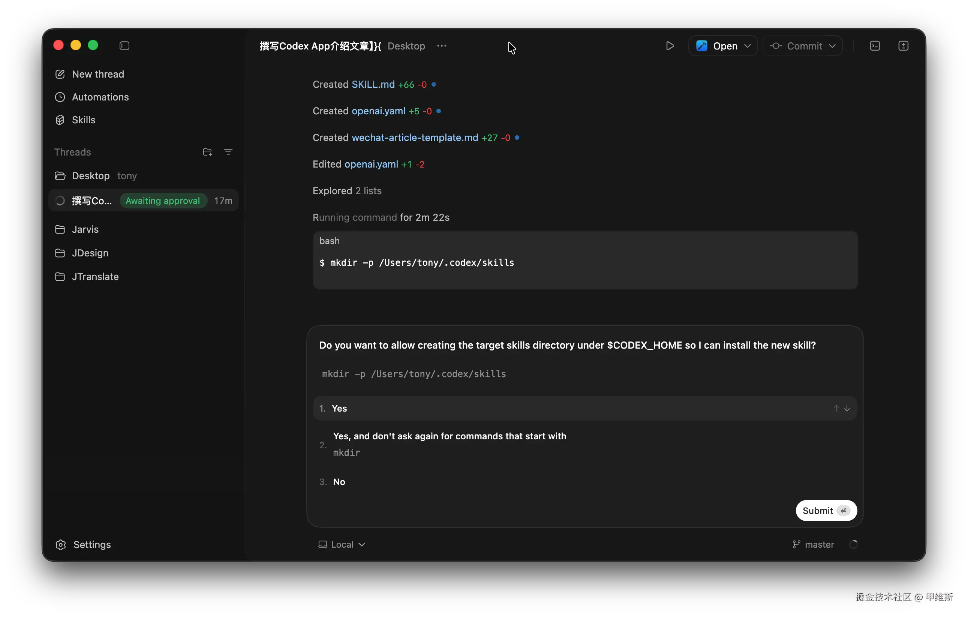Viewport: 968px width, 617px height.
Task: Click the run play icon in toolbar
Action: [670, 46]
